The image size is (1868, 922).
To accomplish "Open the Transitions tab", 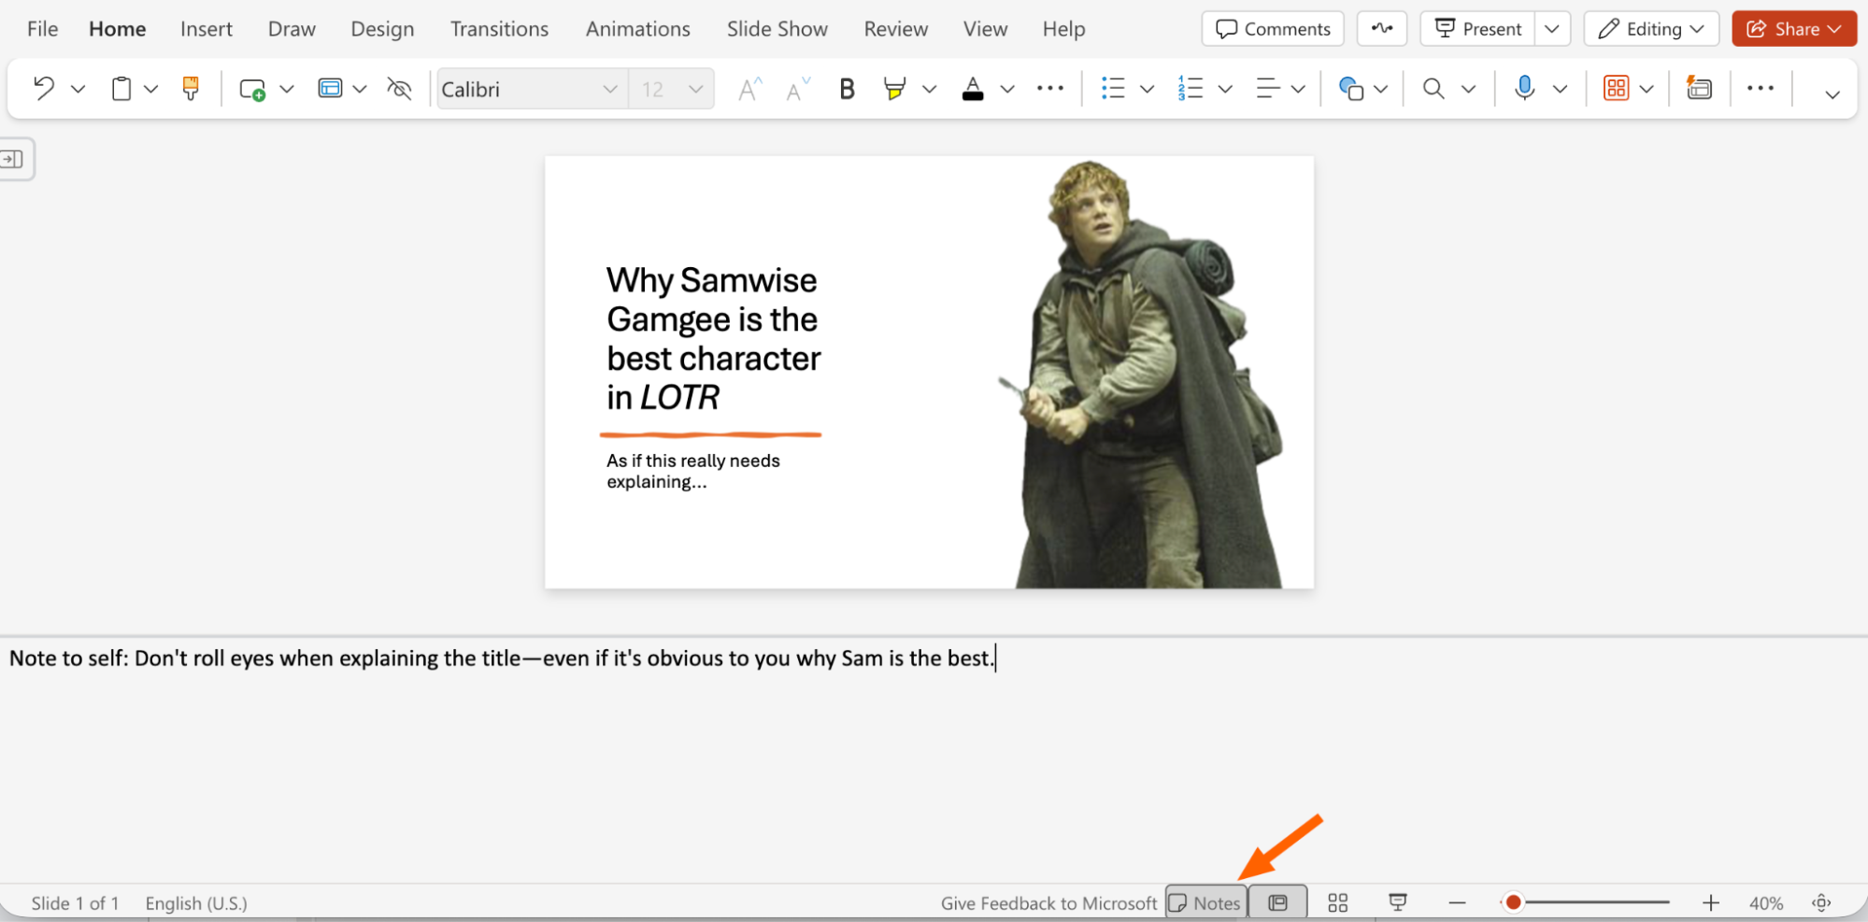I will pyautogui.click(x=499, y=29).
